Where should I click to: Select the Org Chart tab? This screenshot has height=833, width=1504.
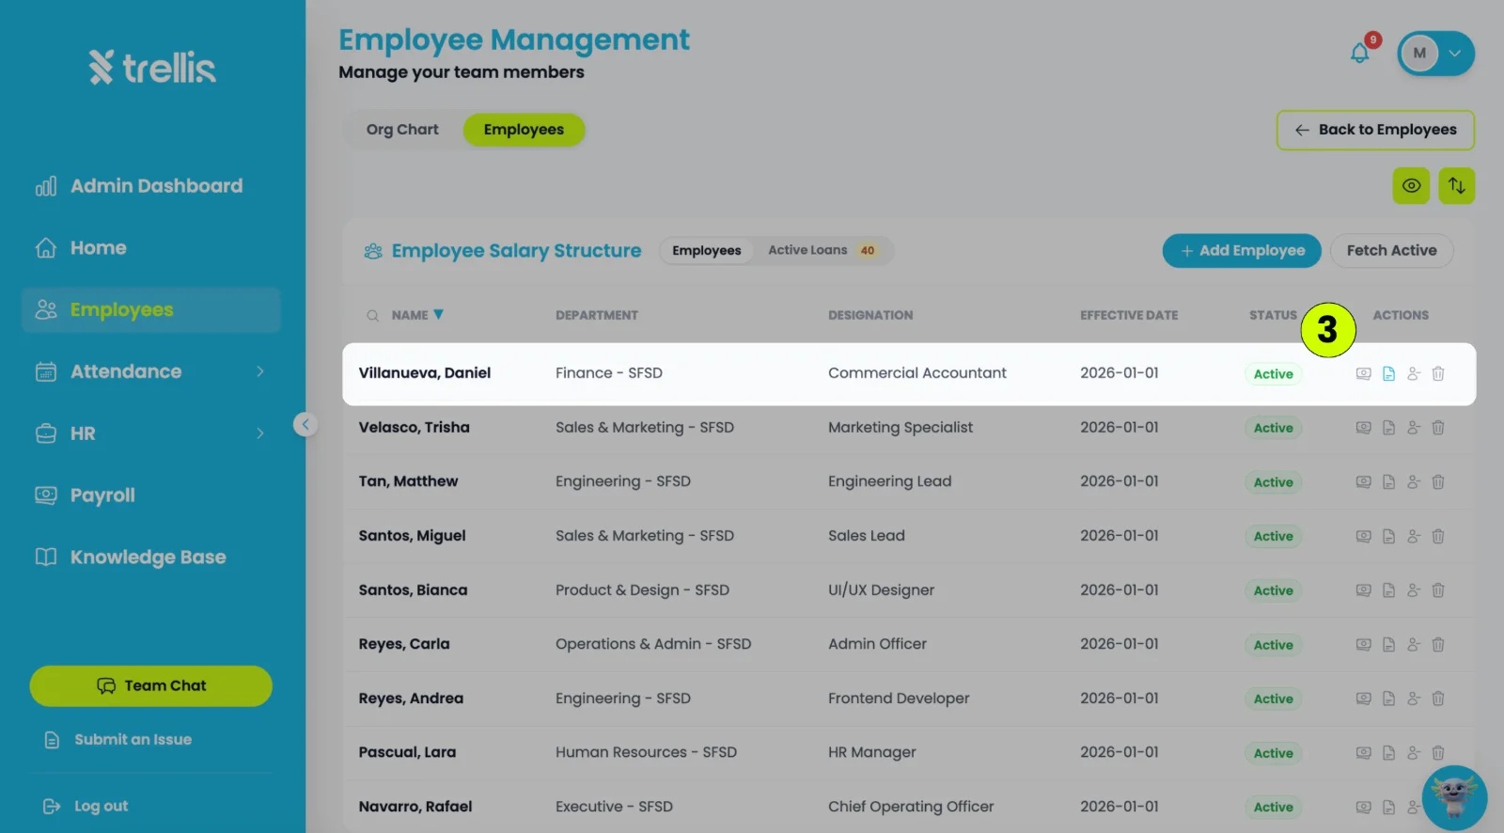click(402, 130)
